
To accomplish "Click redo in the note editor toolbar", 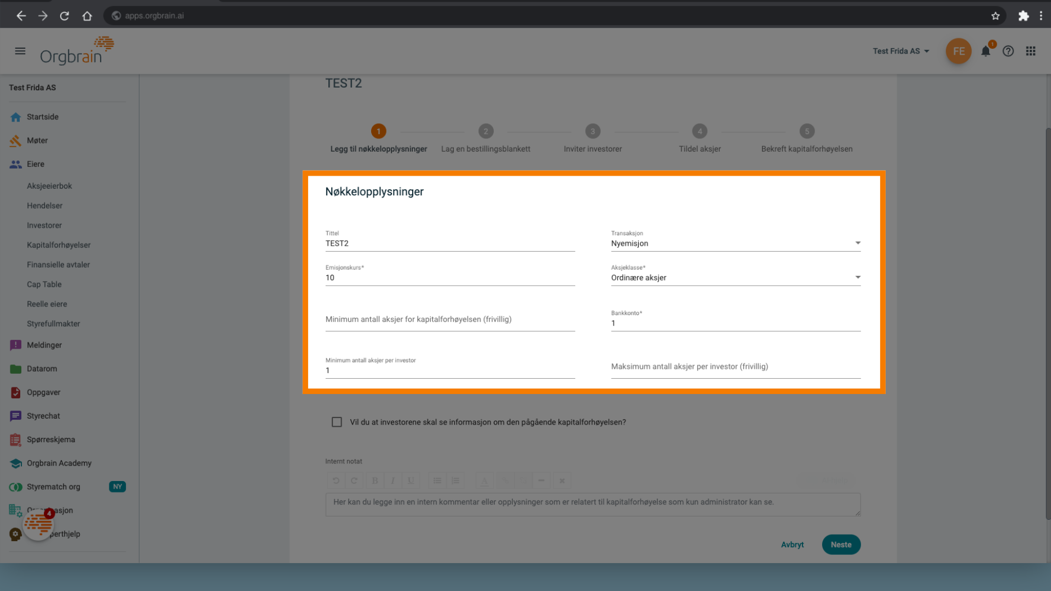I will pyautogui.click(x=354, y=480).
